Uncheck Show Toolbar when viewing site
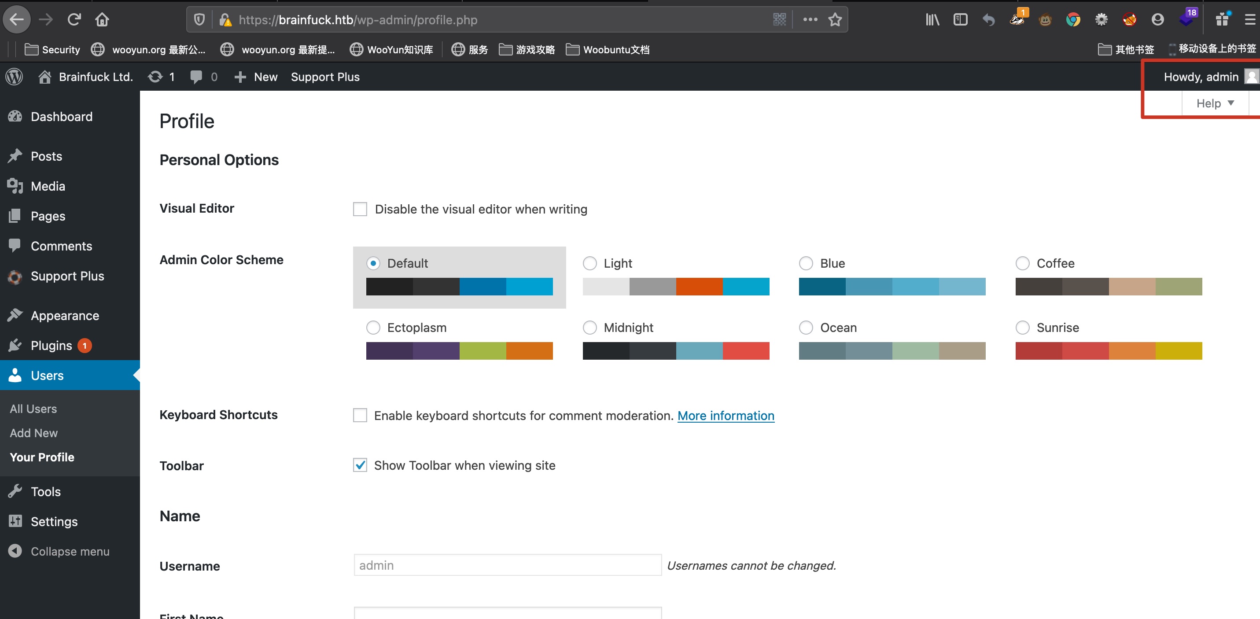 click(x=360, y=465)
